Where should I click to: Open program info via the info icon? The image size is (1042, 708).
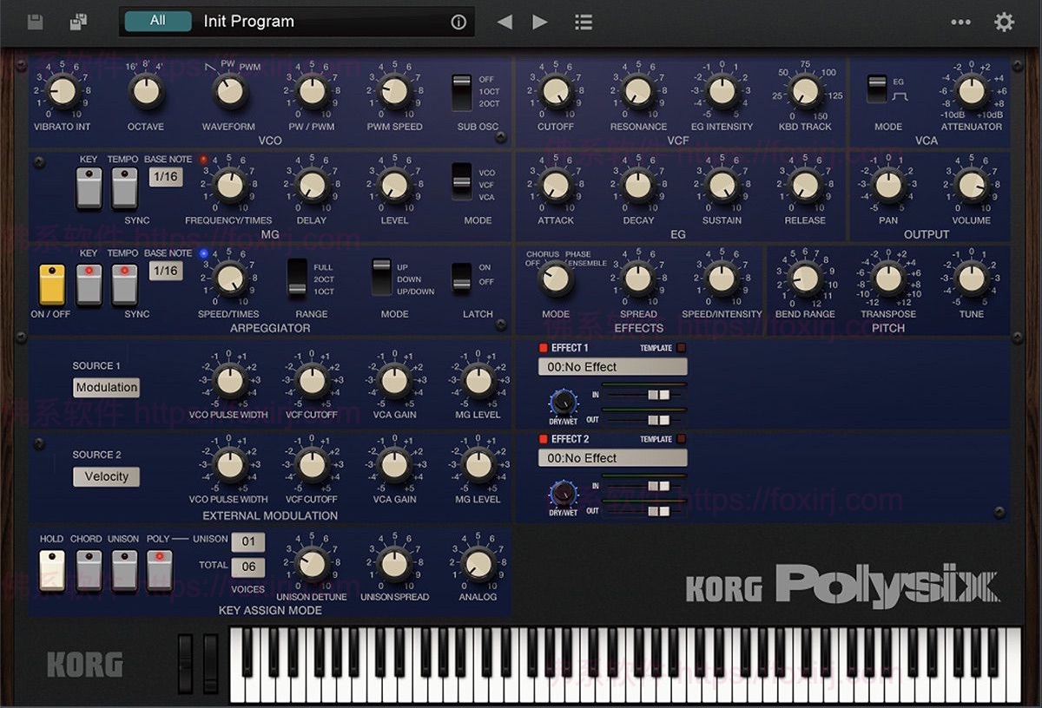(458, 22)
